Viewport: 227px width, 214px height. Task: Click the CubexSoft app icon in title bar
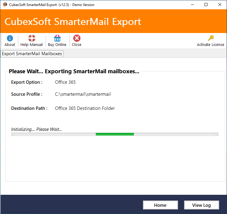click(5, 5)
